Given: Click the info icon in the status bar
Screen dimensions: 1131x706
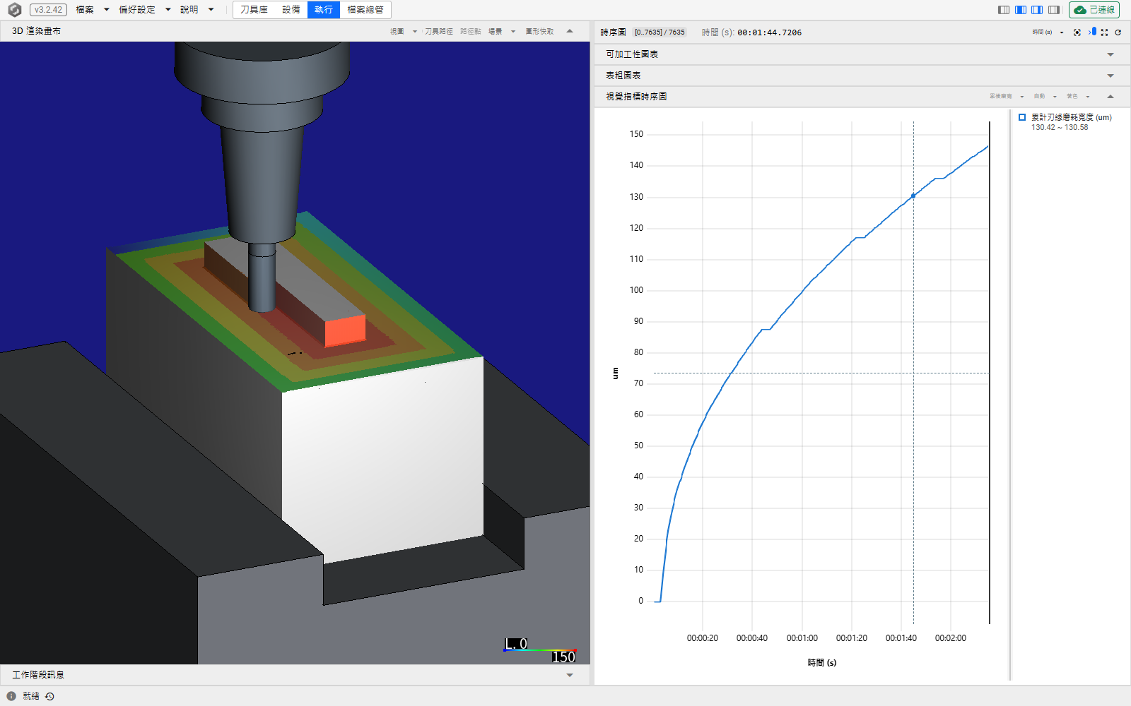Looking at the screenshot, I should [x=11, y=696].
